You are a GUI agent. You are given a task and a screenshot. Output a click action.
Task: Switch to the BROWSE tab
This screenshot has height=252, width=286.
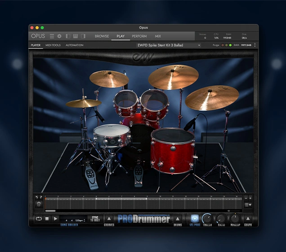tap(102, 36)
